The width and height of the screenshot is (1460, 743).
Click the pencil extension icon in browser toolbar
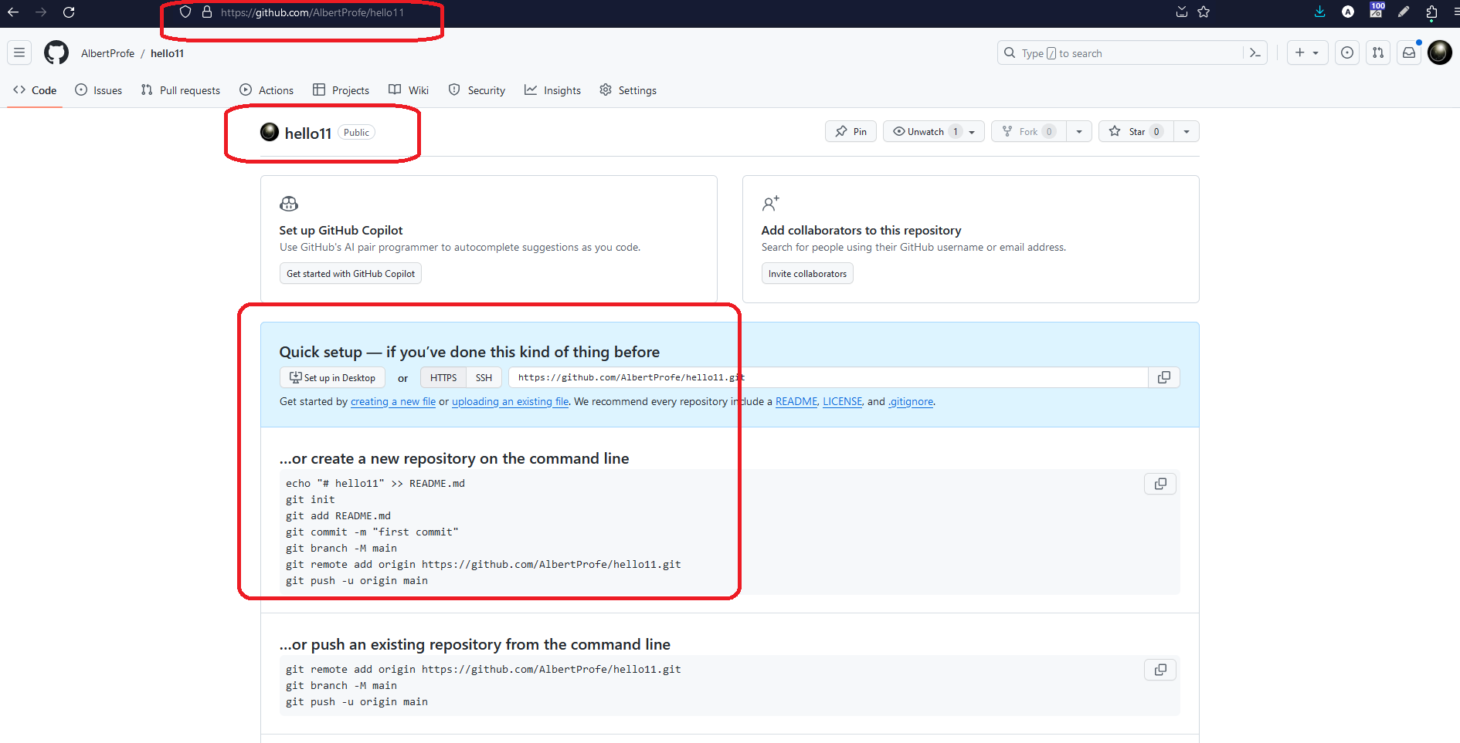[1404, 12]
